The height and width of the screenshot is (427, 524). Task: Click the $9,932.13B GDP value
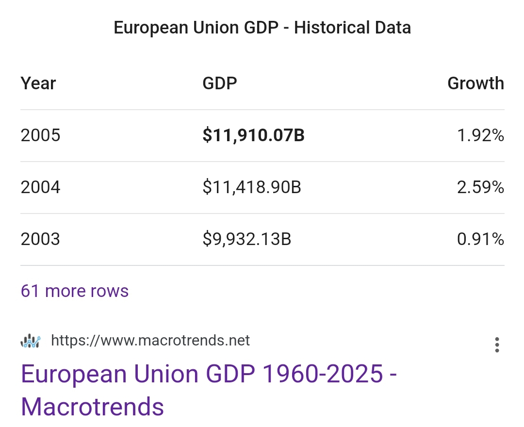[246, 239]
